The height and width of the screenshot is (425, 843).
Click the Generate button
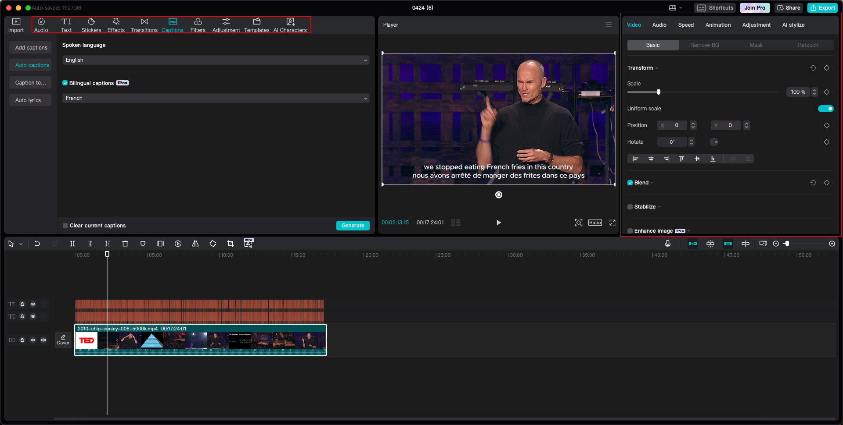tap(353, 225)
